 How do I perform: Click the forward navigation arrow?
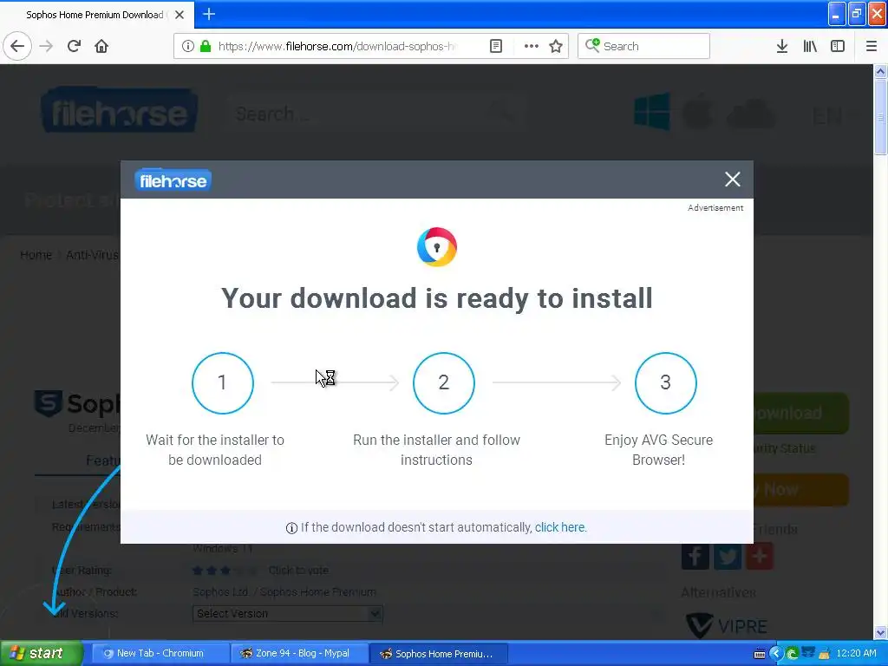[46, 46]
